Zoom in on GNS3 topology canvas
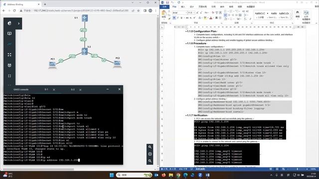This screenshot has height=179, width=319. pos(150,147)
